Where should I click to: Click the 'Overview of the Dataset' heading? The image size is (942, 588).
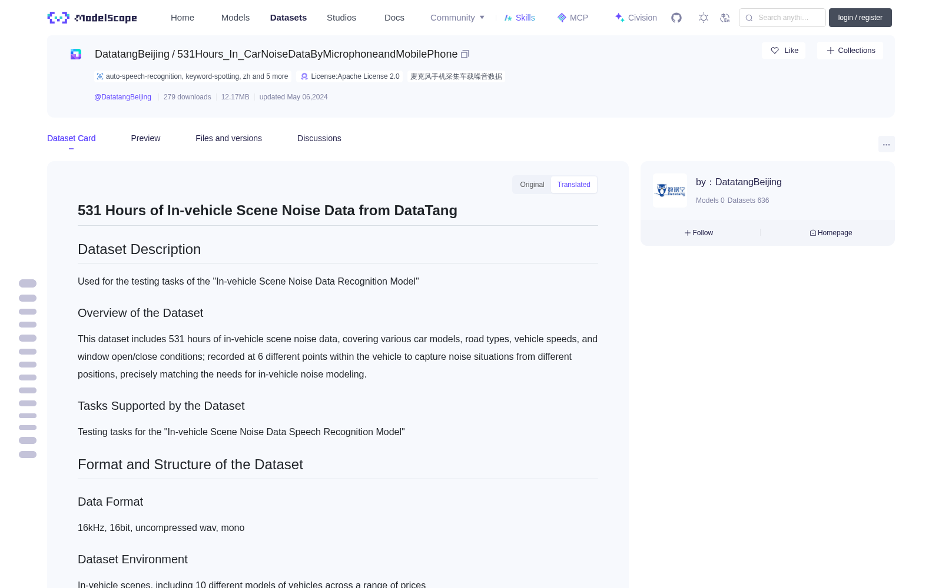(141, 313)
